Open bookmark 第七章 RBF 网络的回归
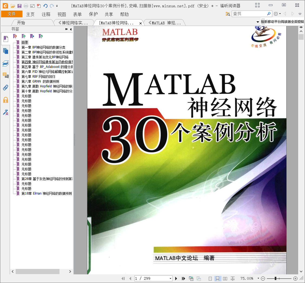This screenshot has width=305, height=283. 38,77
